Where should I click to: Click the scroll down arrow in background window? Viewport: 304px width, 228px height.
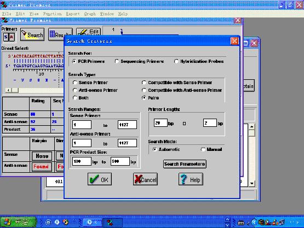[251, 183]
